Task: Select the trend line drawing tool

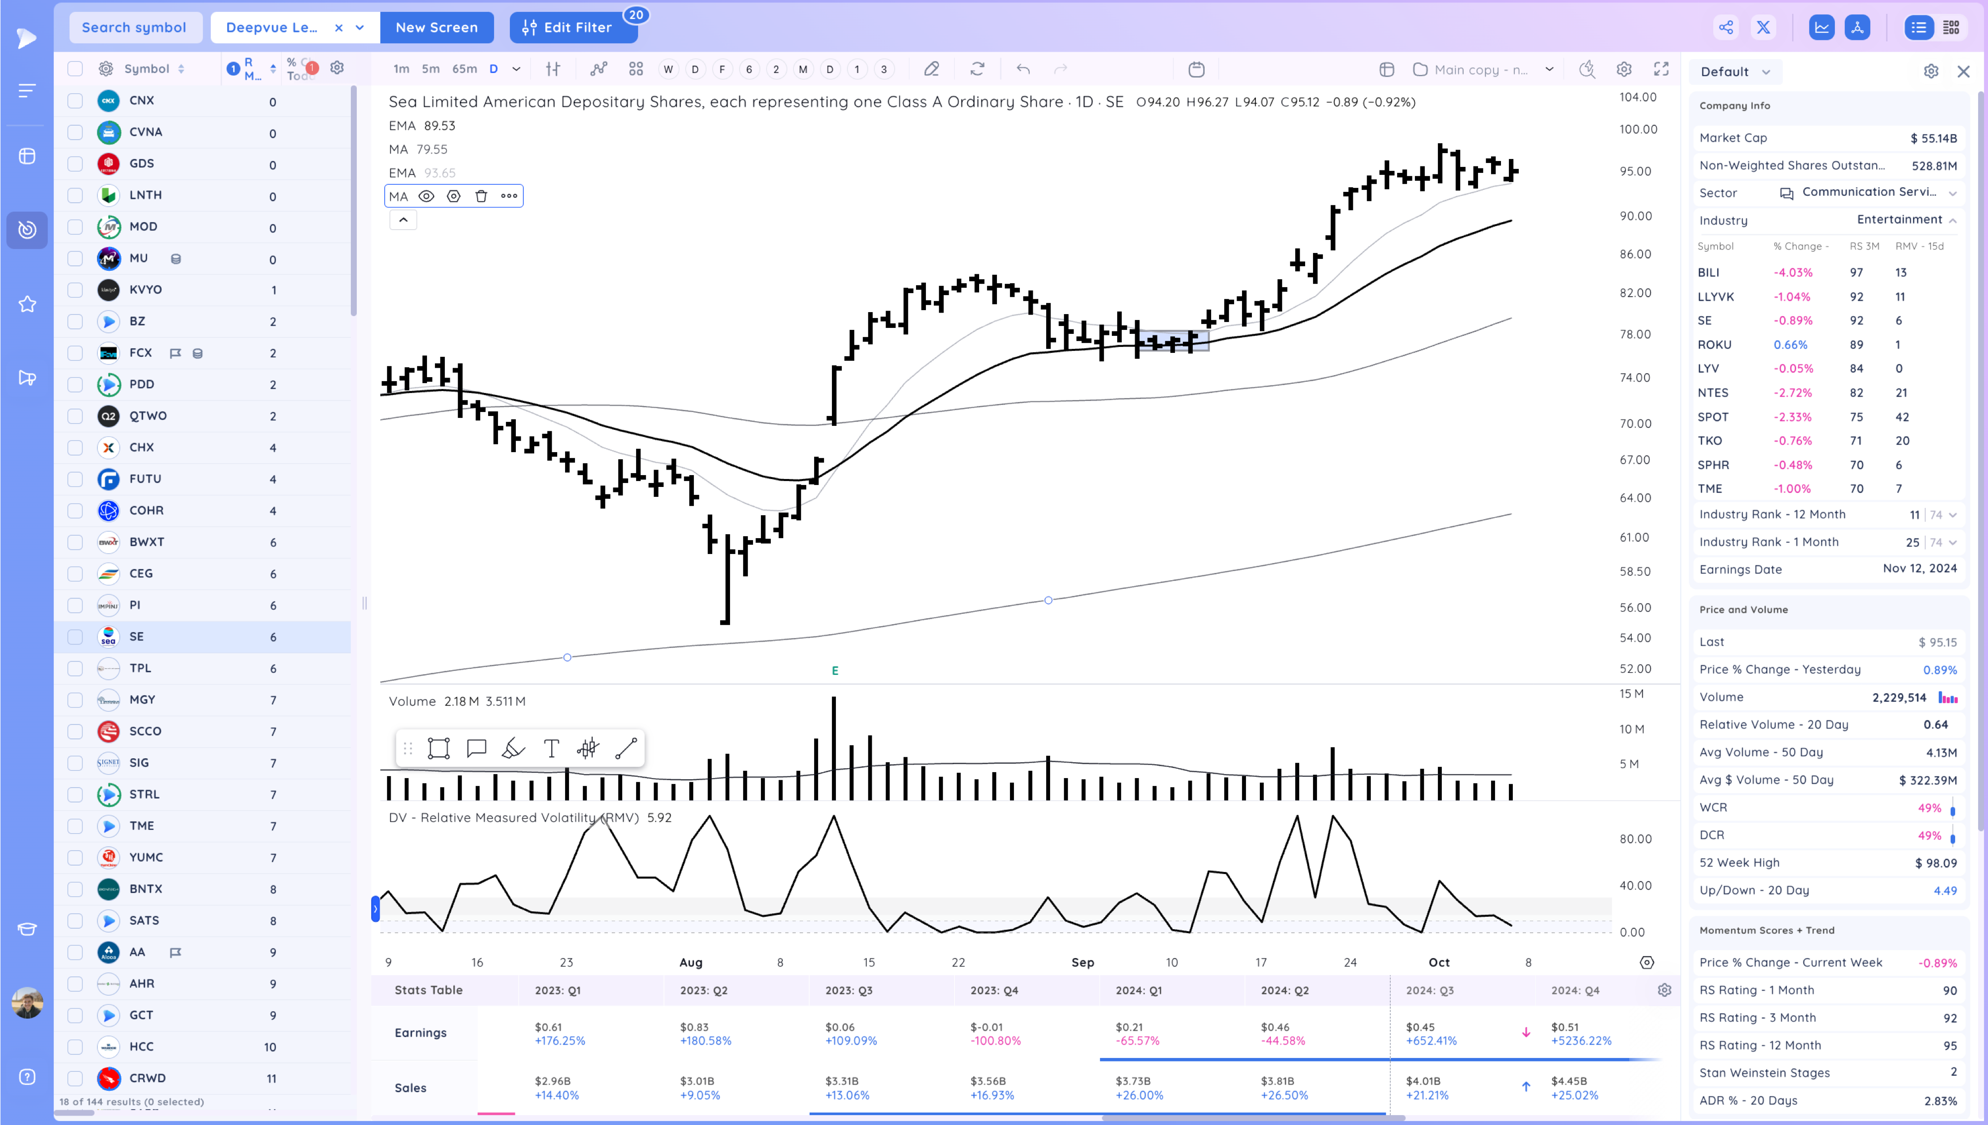Action: click(626, 748)
